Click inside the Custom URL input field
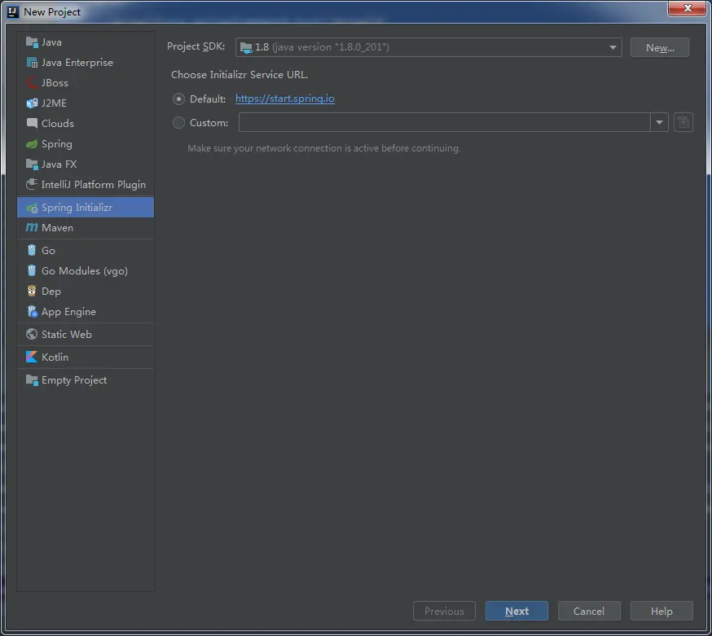 tap(445, 122)
